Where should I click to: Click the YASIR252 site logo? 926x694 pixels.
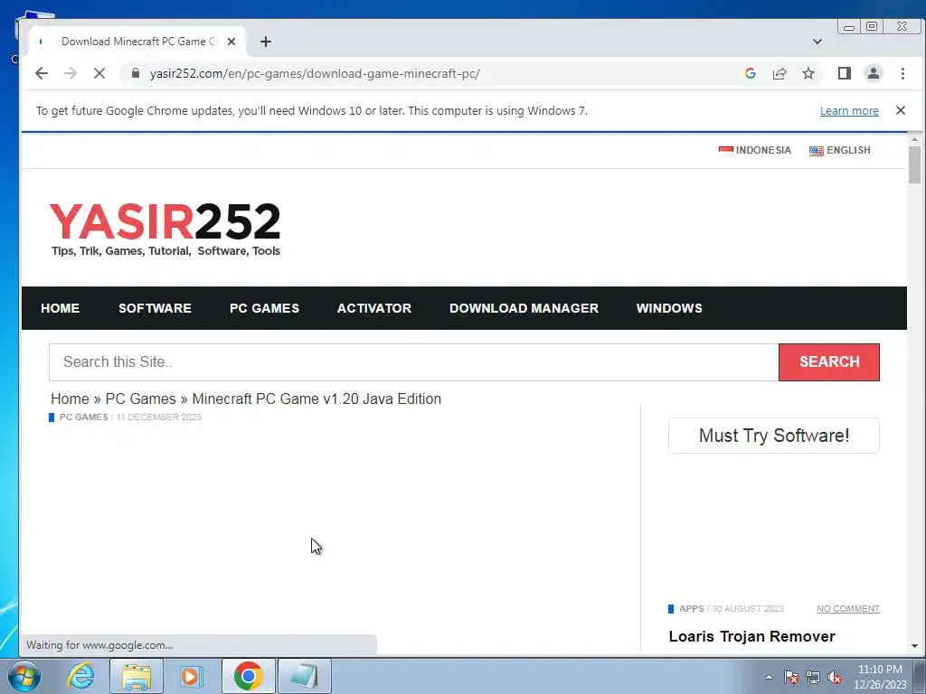click(x=165, y=229)
